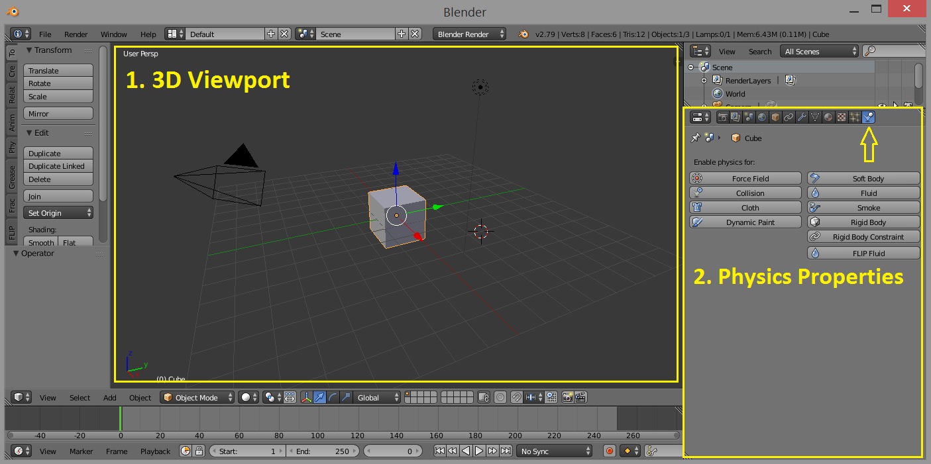The width and height of the screenshot is (931, 464).
Task: Click the current frame field showing 0
Action: 393,451
